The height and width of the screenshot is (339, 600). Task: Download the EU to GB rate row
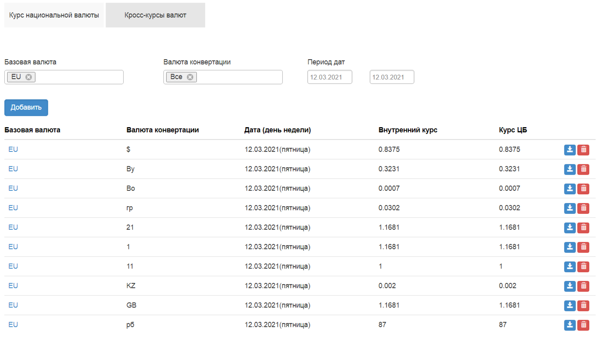pyautogui.click(x=570, y=305)
